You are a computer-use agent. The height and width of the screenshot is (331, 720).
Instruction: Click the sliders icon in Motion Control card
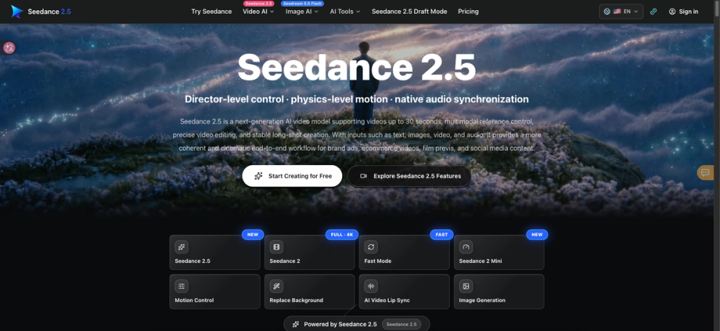(181, 286)
